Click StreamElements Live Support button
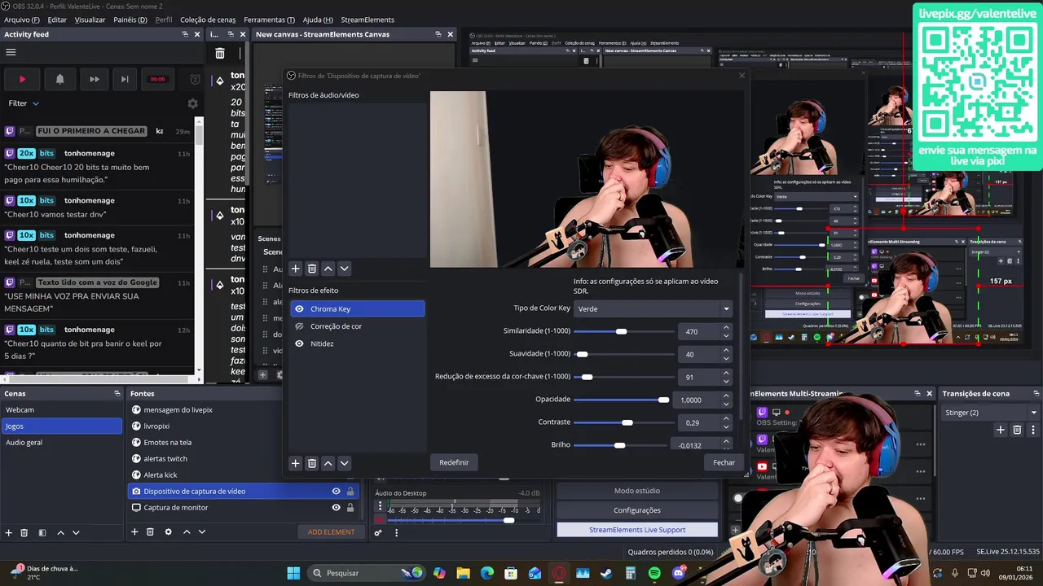This screenshot has width=1043, height=586. [x=637, y=530]
